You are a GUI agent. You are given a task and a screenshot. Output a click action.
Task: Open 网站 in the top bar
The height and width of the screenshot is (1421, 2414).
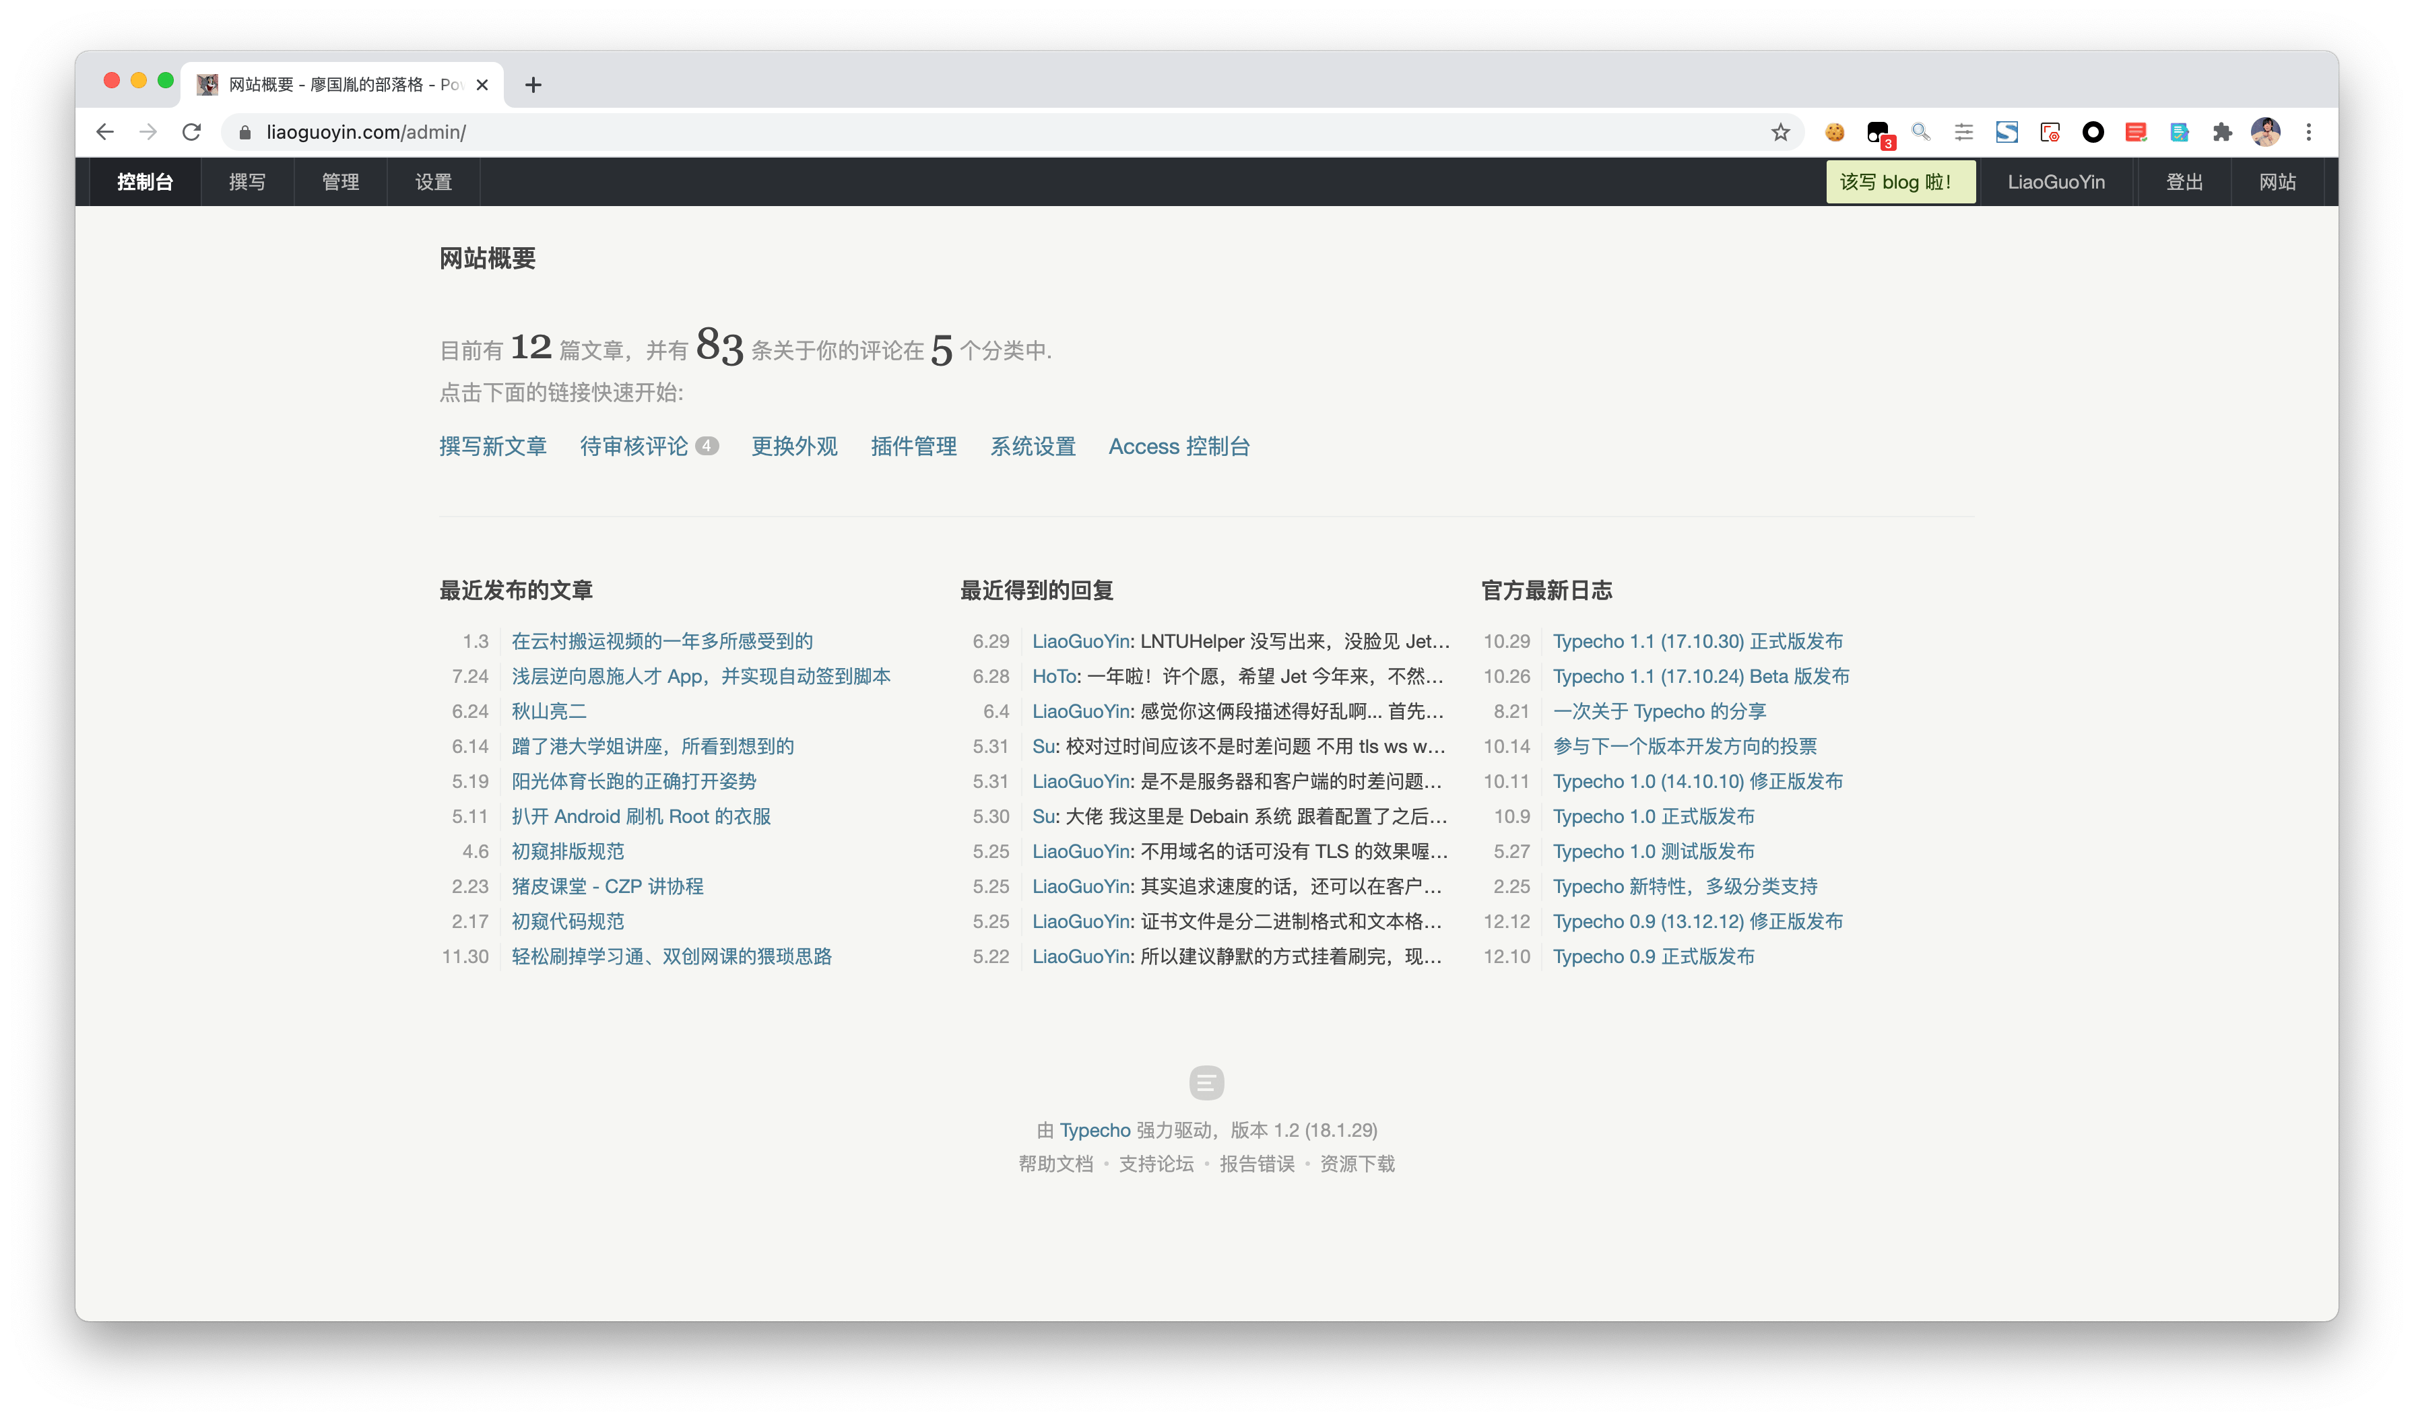[x=2277, y=182]
